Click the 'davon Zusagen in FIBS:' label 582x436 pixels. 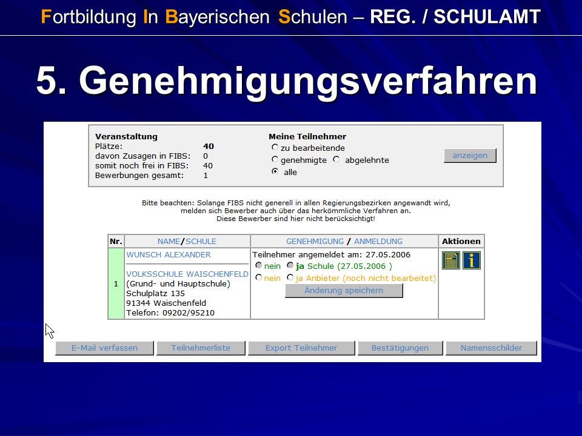pyautogui.click(x=142, y=156)
